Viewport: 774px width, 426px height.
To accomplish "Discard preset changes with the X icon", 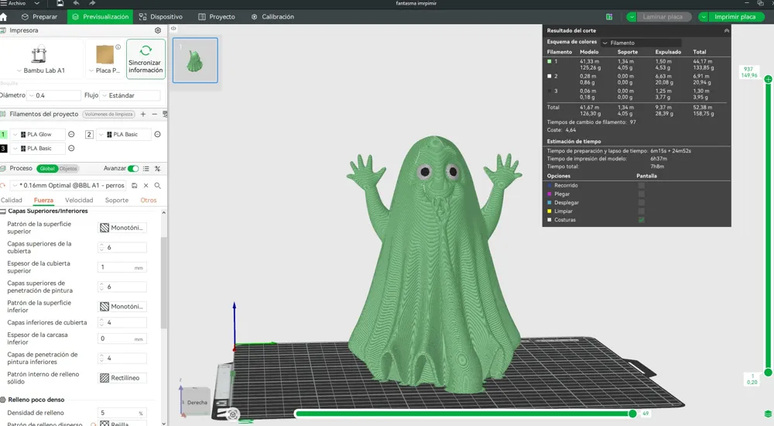I will pos(146,185).
